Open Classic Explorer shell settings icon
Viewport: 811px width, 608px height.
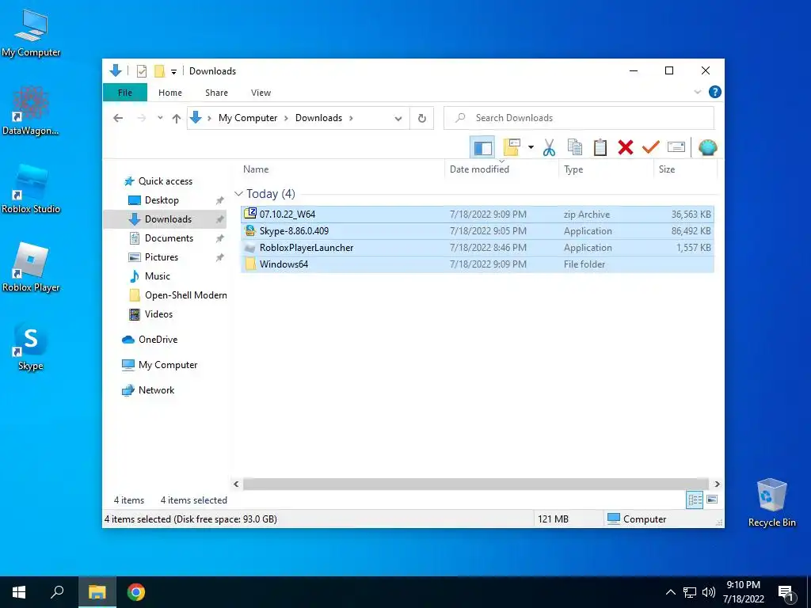[707, 148]
